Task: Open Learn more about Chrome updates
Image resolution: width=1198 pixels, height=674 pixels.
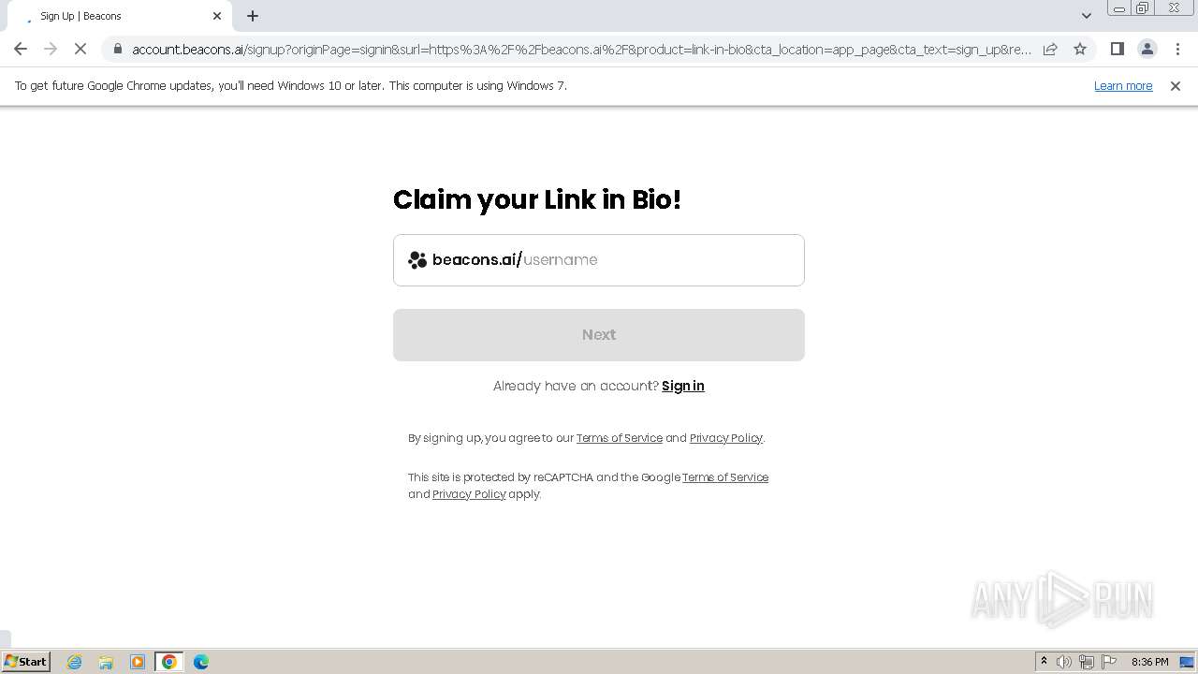Action: [1123, 86]
